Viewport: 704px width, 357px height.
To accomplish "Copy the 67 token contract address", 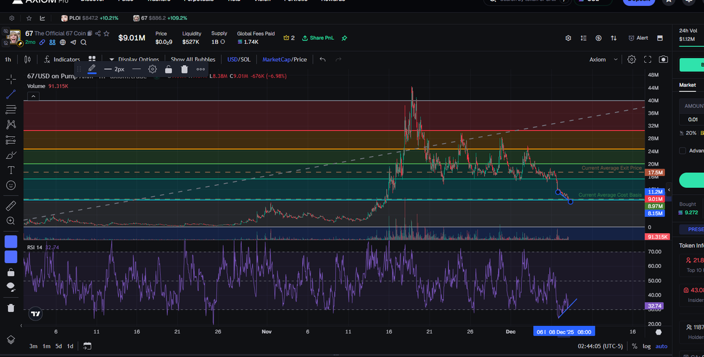I will (x=90, y=33).
